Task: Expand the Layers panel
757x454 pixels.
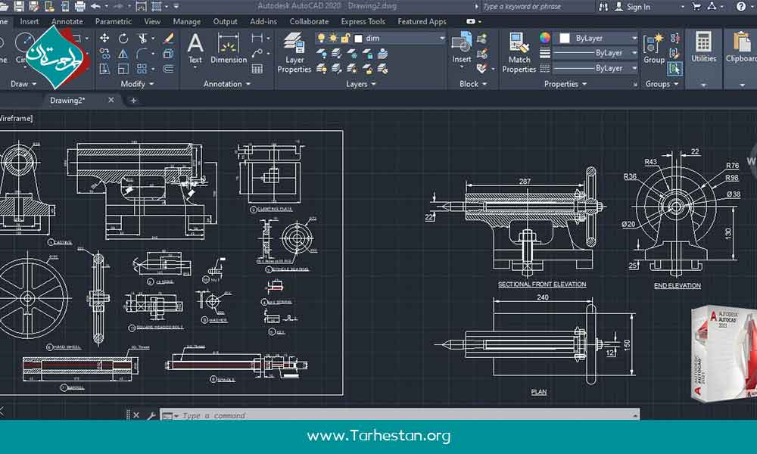Action: point(360,84)
